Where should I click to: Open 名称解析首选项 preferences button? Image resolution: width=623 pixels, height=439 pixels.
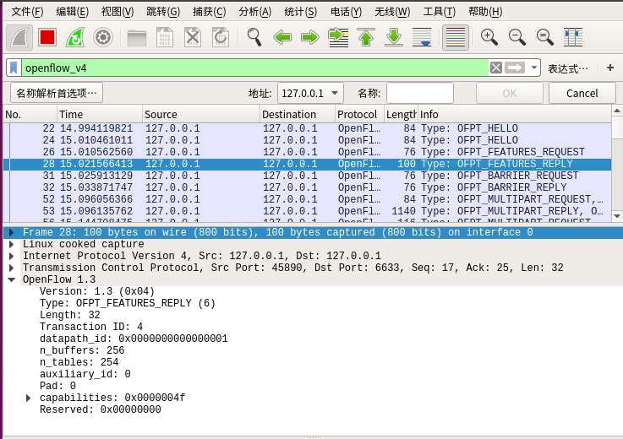[57, 93]
